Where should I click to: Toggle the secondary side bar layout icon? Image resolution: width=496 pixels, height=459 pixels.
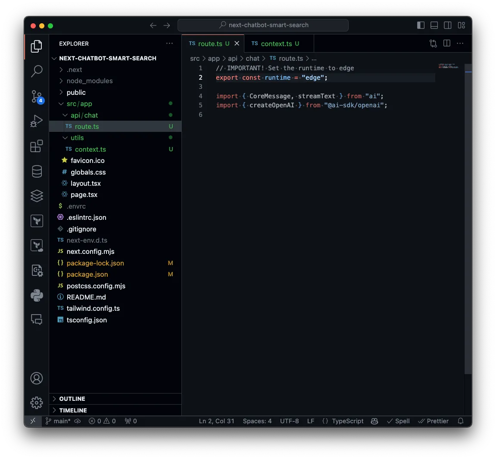448,25
